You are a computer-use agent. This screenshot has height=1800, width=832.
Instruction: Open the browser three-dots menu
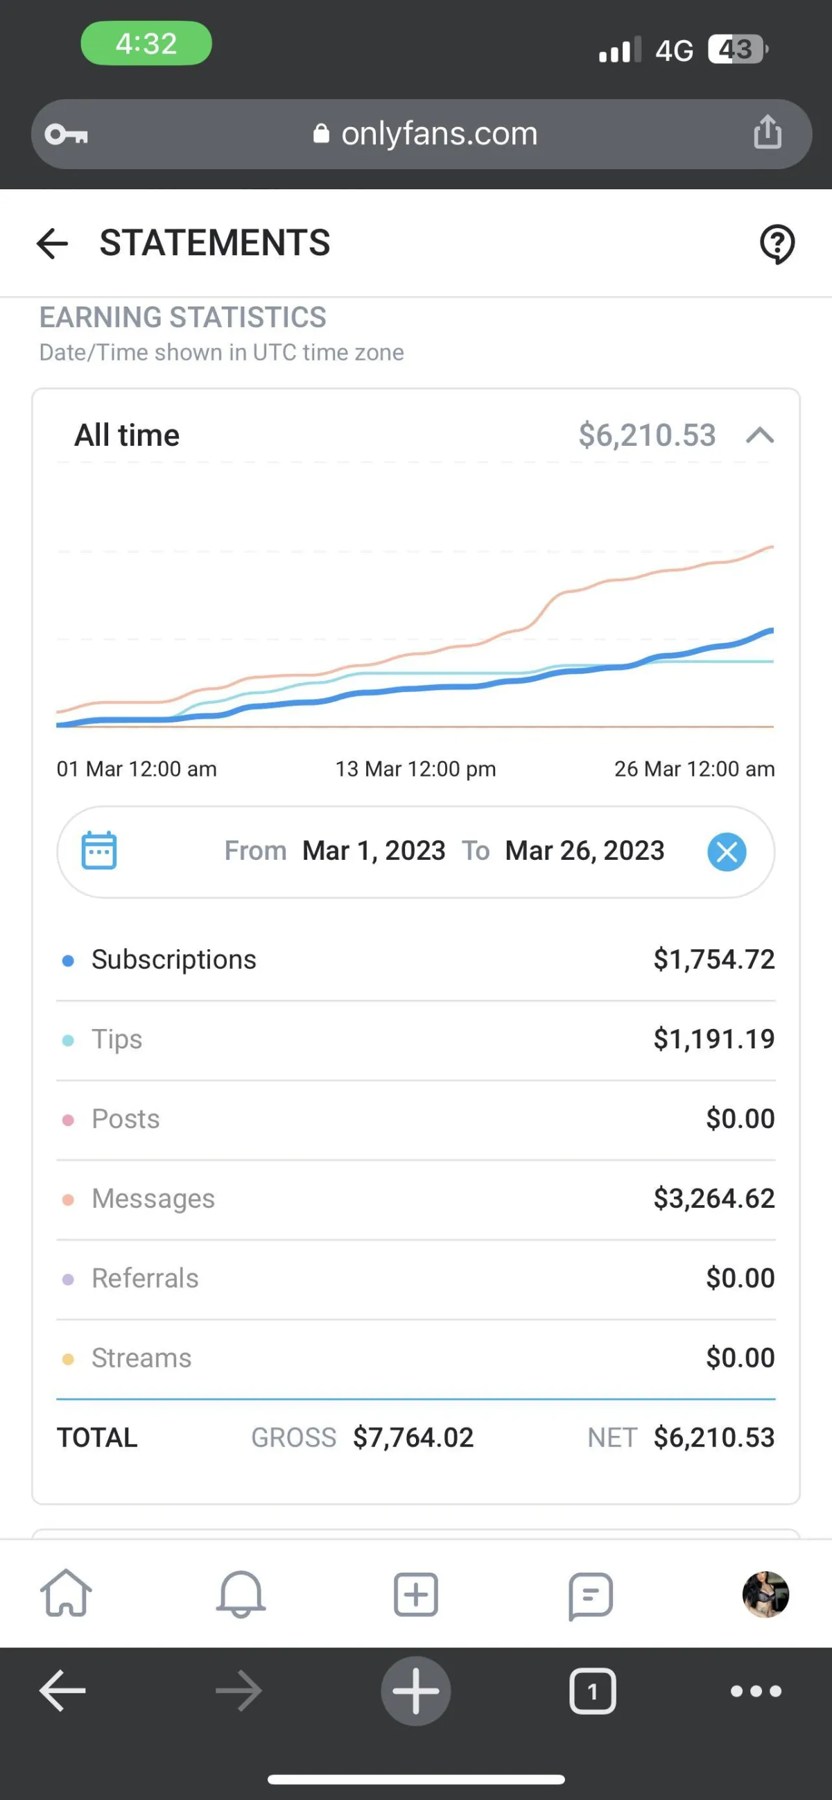point(755,1691)
